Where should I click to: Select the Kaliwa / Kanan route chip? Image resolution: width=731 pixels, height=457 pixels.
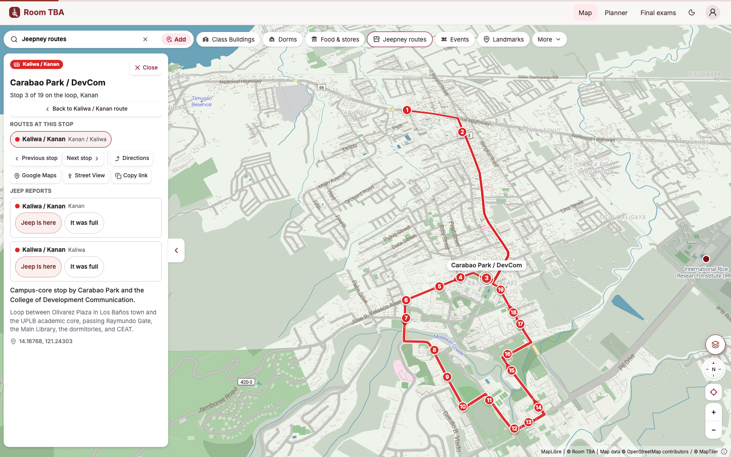point(61,139)
